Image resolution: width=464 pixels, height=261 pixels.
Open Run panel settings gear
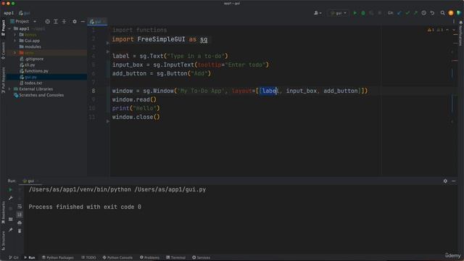445,181
